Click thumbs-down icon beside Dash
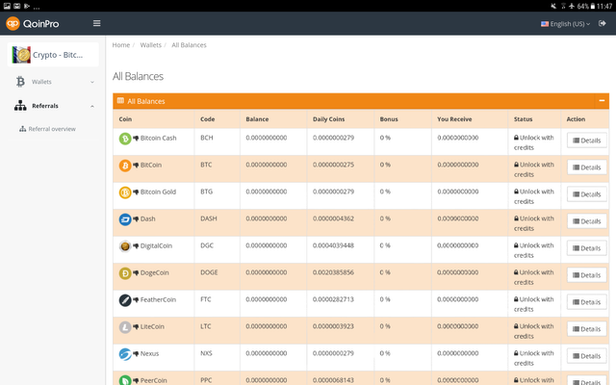 136,218
